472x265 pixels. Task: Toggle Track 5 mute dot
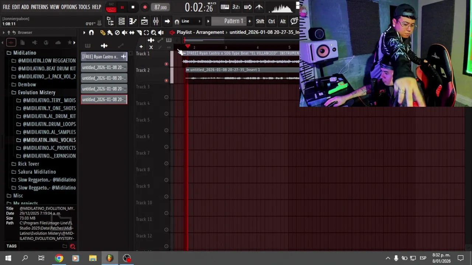[x=166, y=130]
